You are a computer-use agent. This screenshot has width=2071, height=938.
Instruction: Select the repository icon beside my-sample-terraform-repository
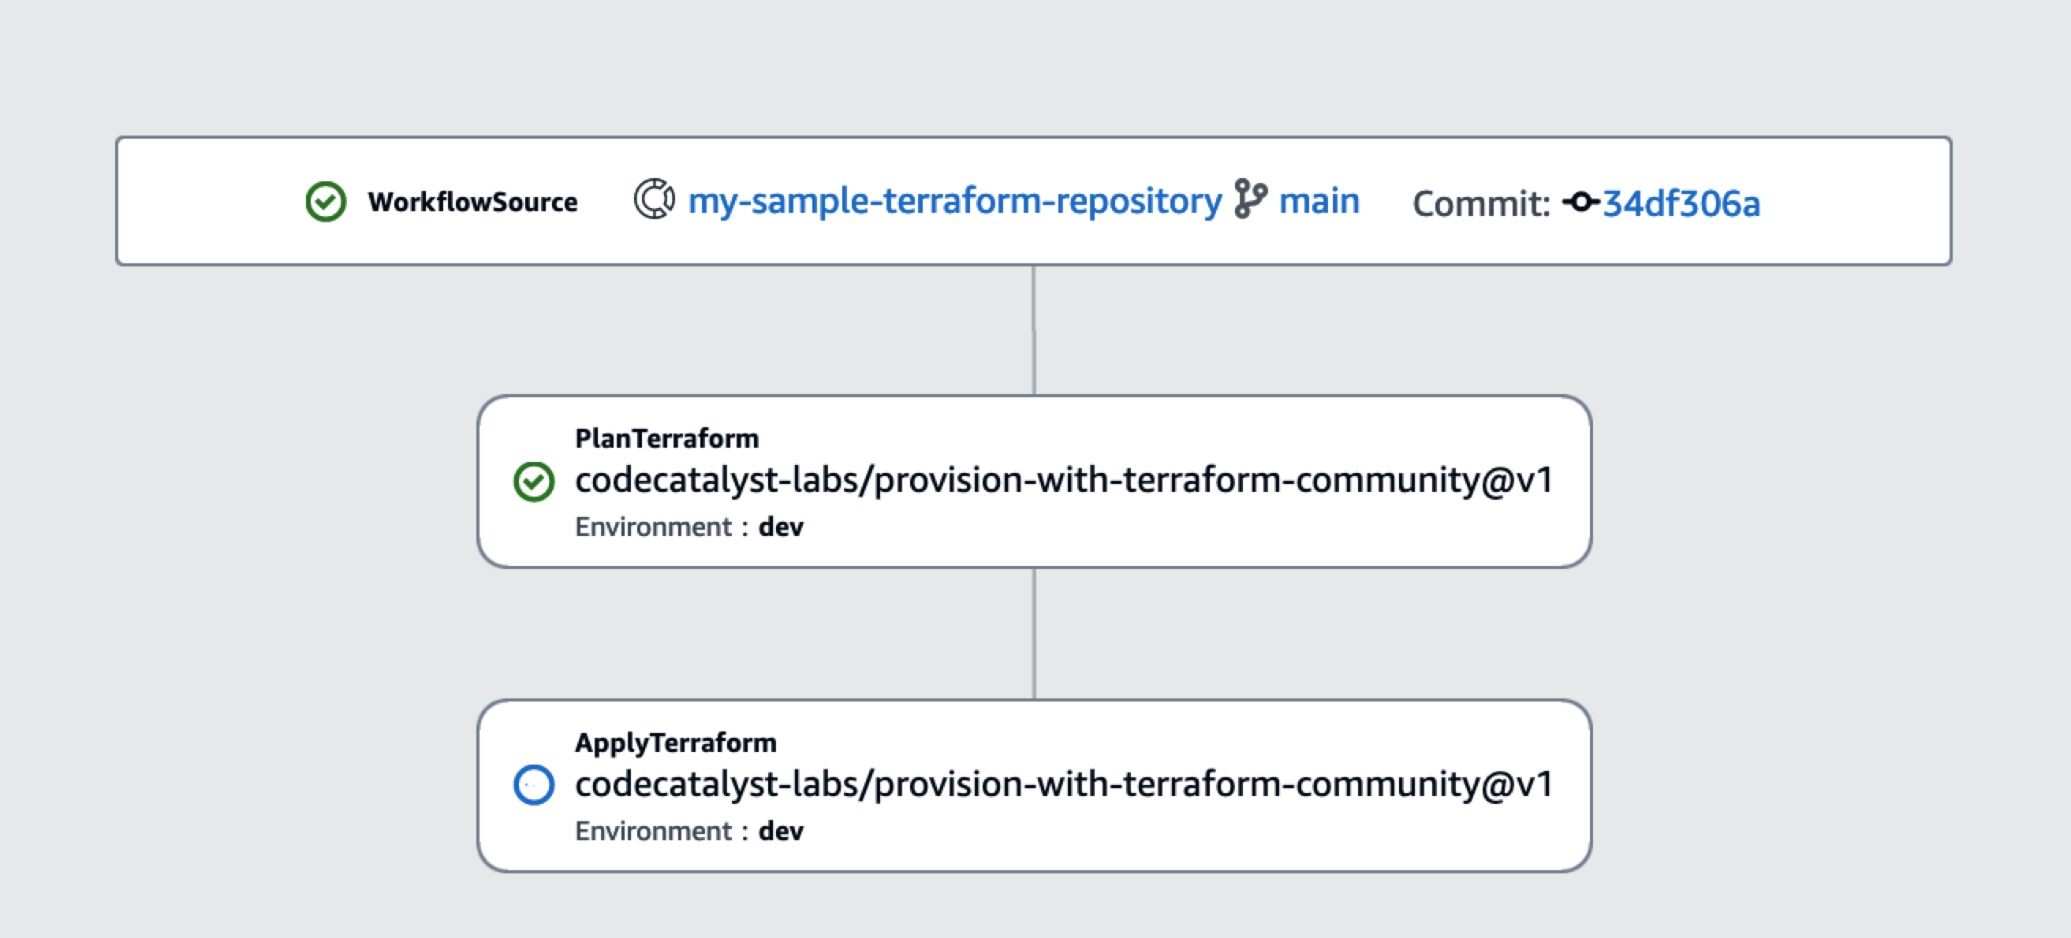tap(653, 201)
